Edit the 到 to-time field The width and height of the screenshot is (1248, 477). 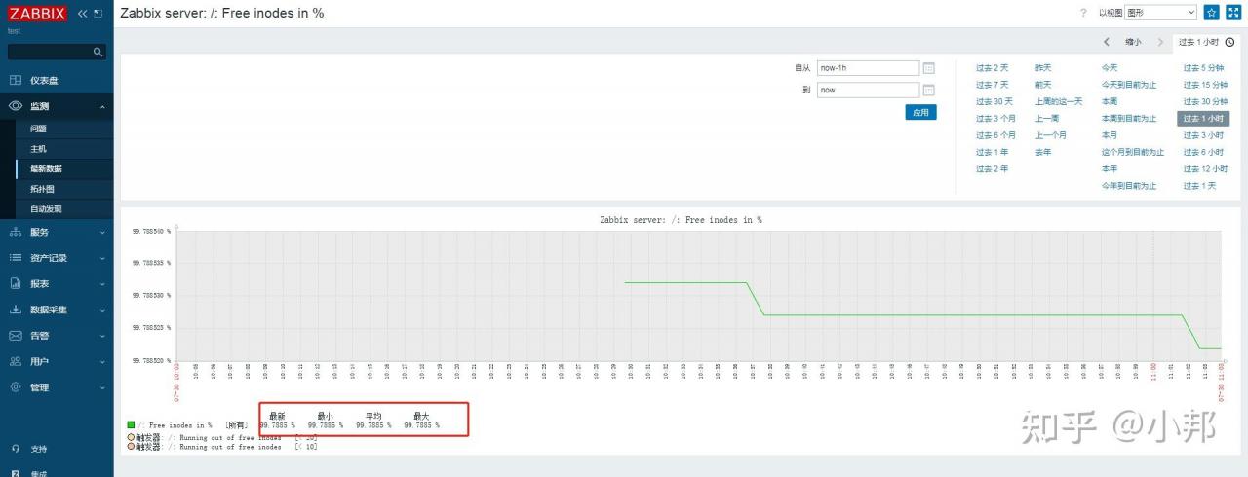pos(868,90)
